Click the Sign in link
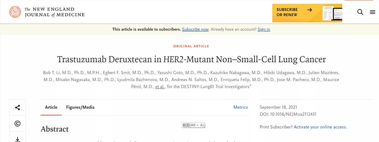 tap(264, 29)
